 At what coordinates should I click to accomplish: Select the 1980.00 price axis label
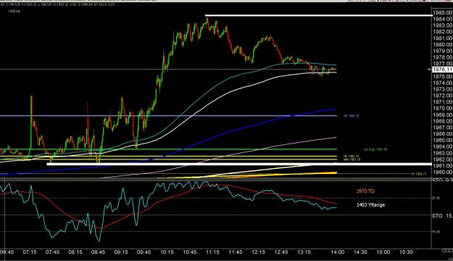click(443, 44)
